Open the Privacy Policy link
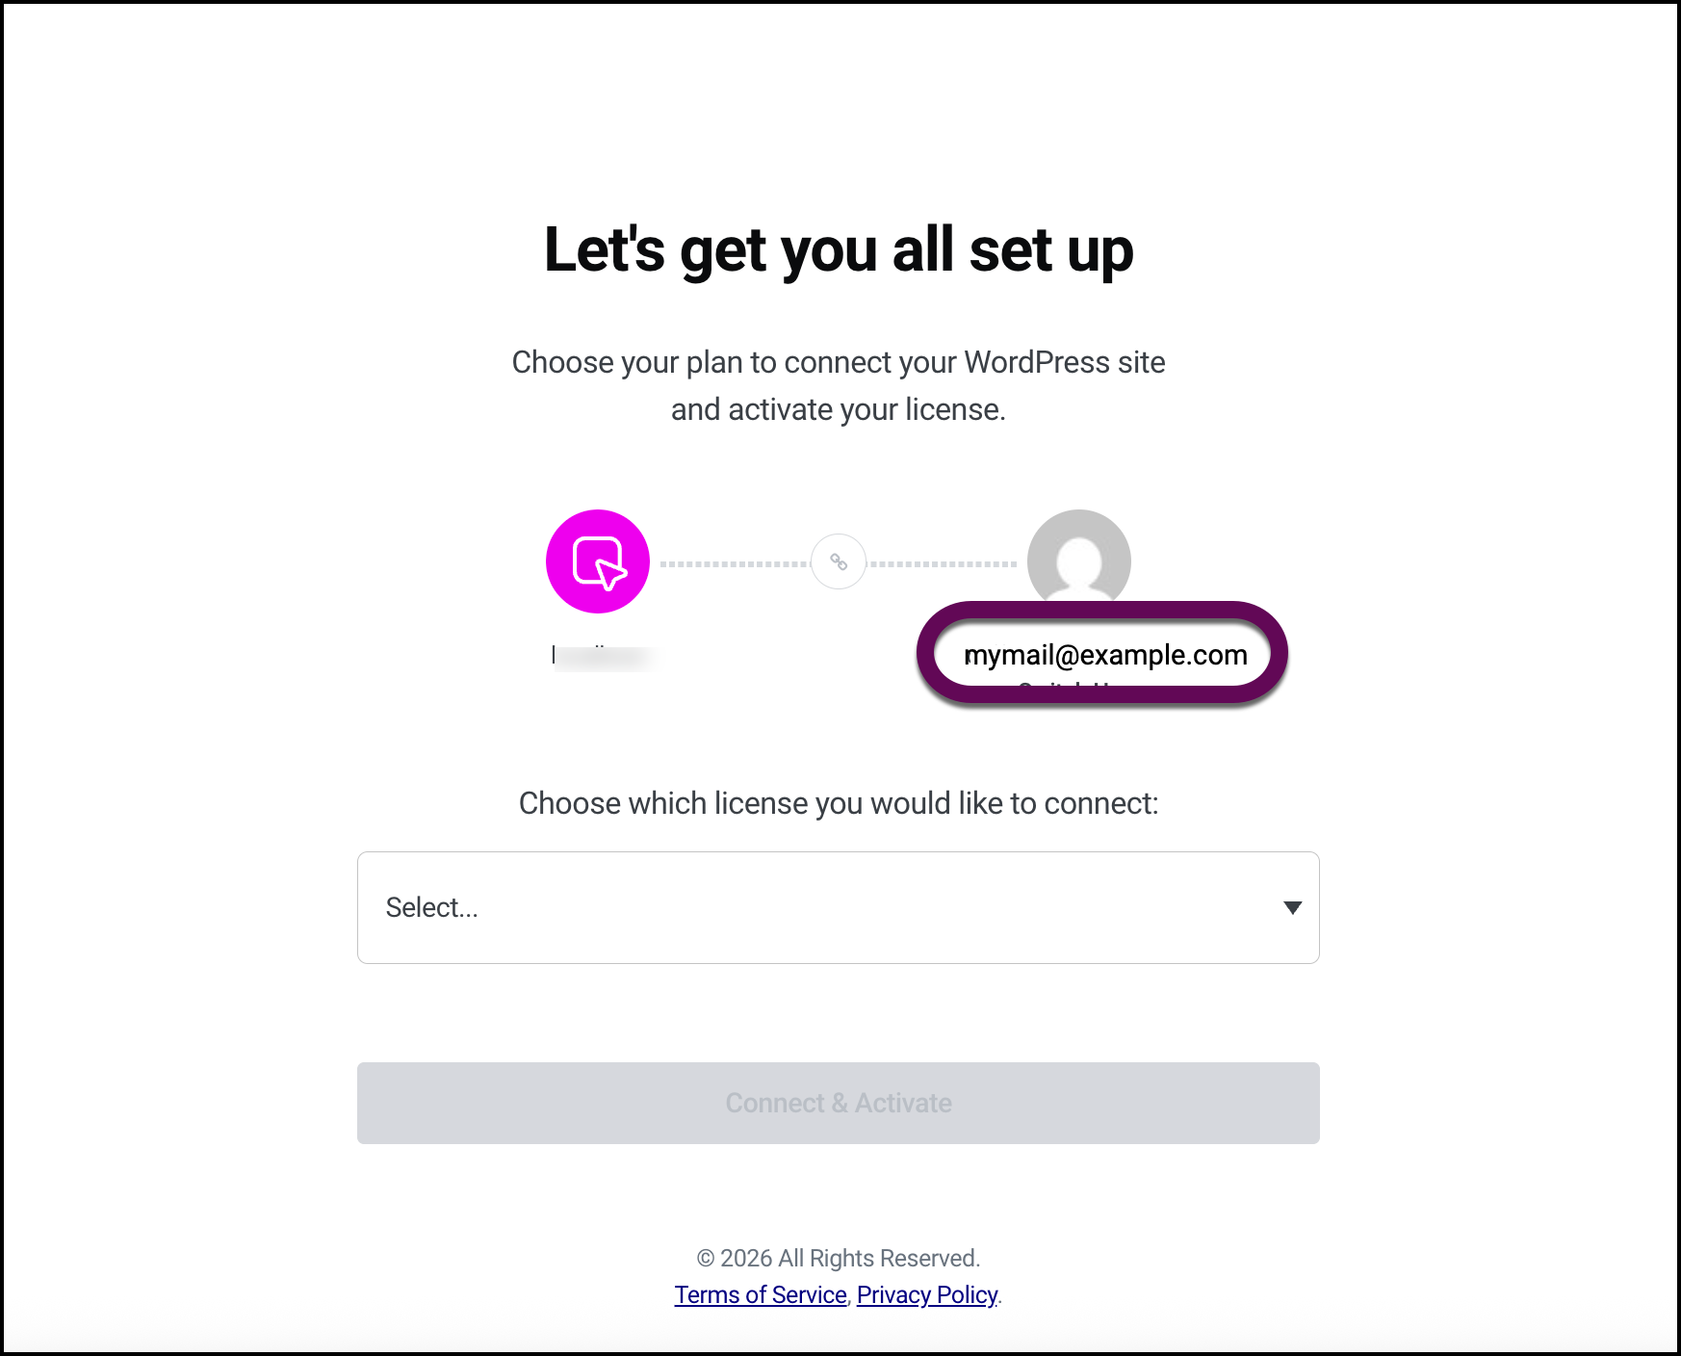This screenshot has height=1356, width=1681. (926, 1294)
